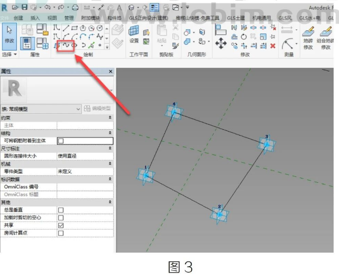The width and height of the screenshot is (339, 277).
Task: Click the 地砖修改 tool icon
Action: pyautogui.click(x=308, y=38)
